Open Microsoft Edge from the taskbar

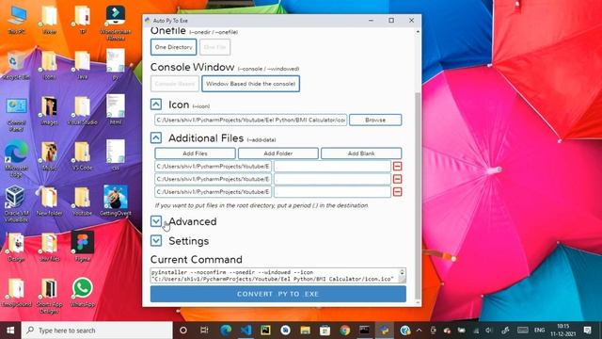pos(226,331)
